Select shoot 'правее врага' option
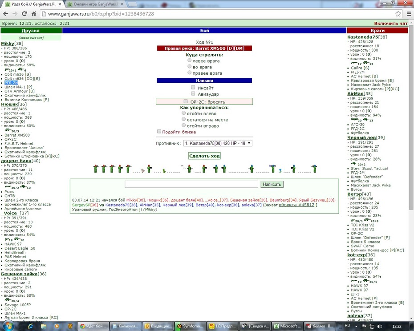 [x=189, y=73]
